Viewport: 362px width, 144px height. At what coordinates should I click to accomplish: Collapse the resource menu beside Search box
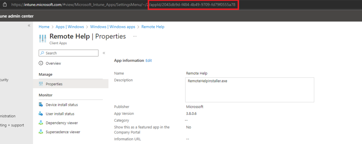tap(104, 53)
